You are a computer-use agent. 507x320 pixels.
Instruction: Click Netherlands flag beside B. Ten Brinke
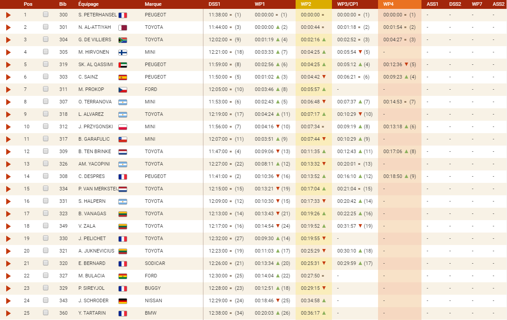[123, 152]
